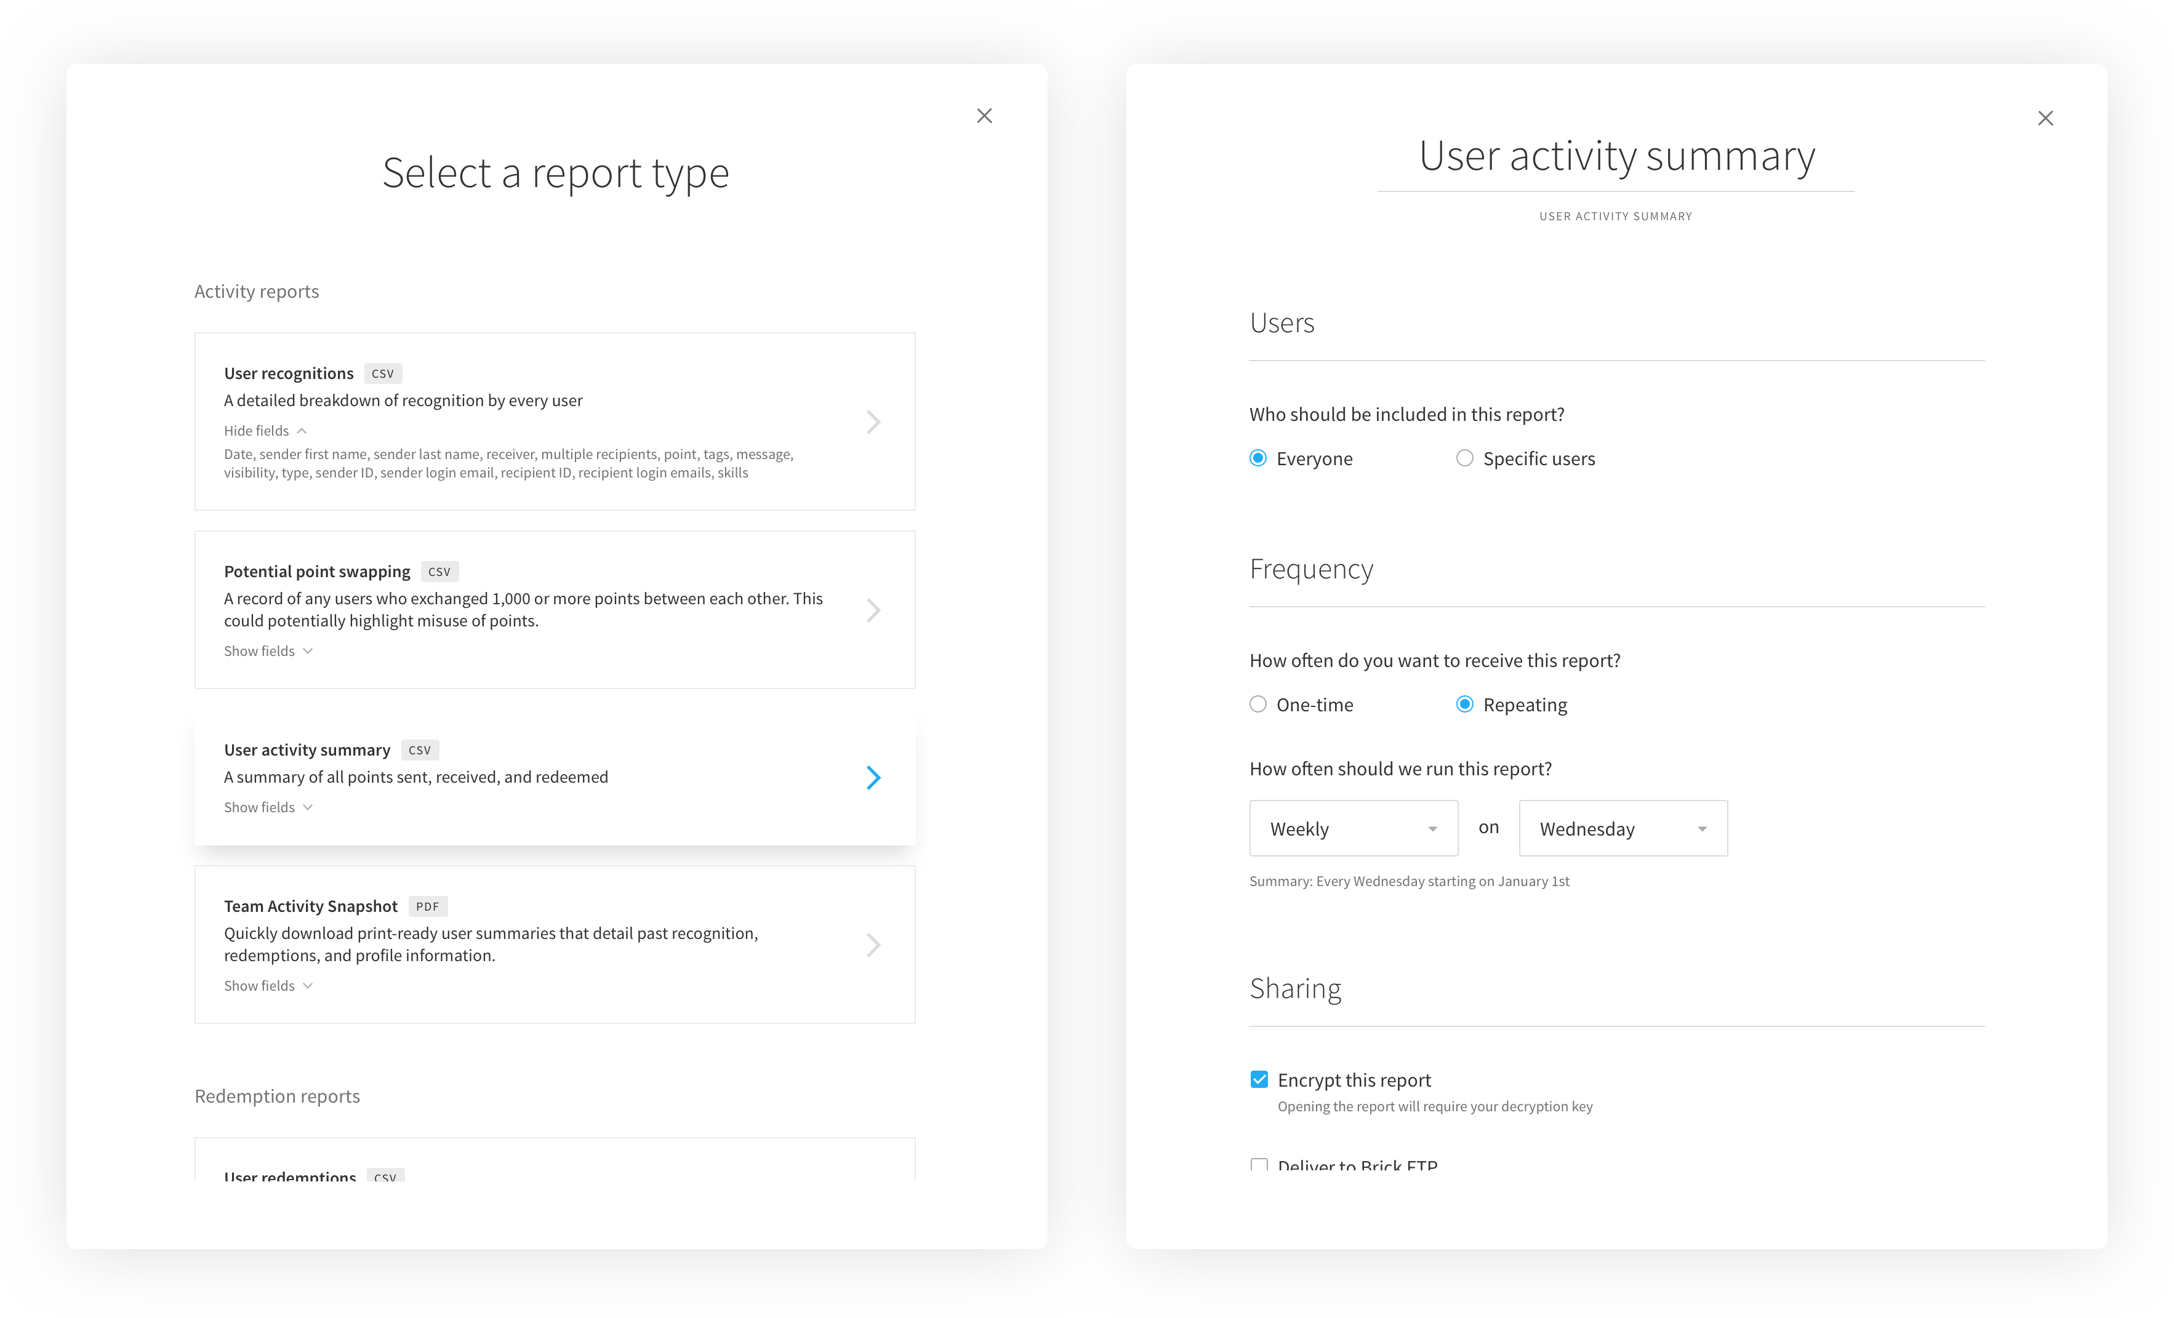This screenshot has width=2174, height=1318.
Task: Check the Deliver to Brick FTP checkbox
Action: (1259, 1165)
